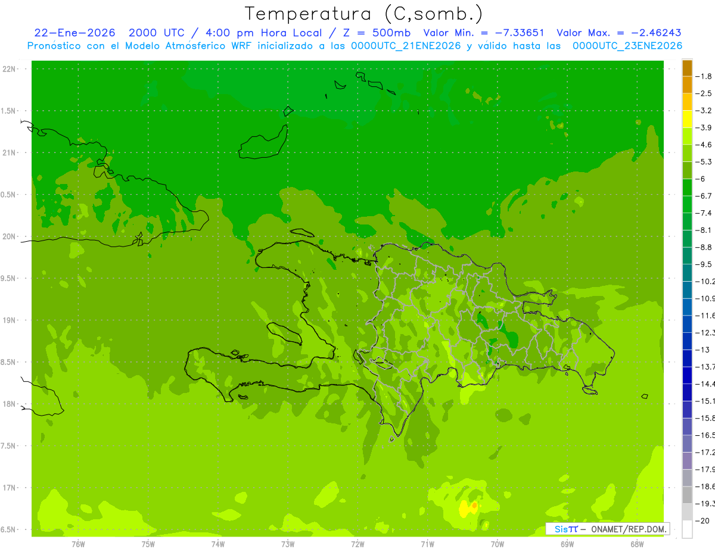Click the "Valor Max. = -2.46243" text

pyautogui.click(x=619, y=33)
